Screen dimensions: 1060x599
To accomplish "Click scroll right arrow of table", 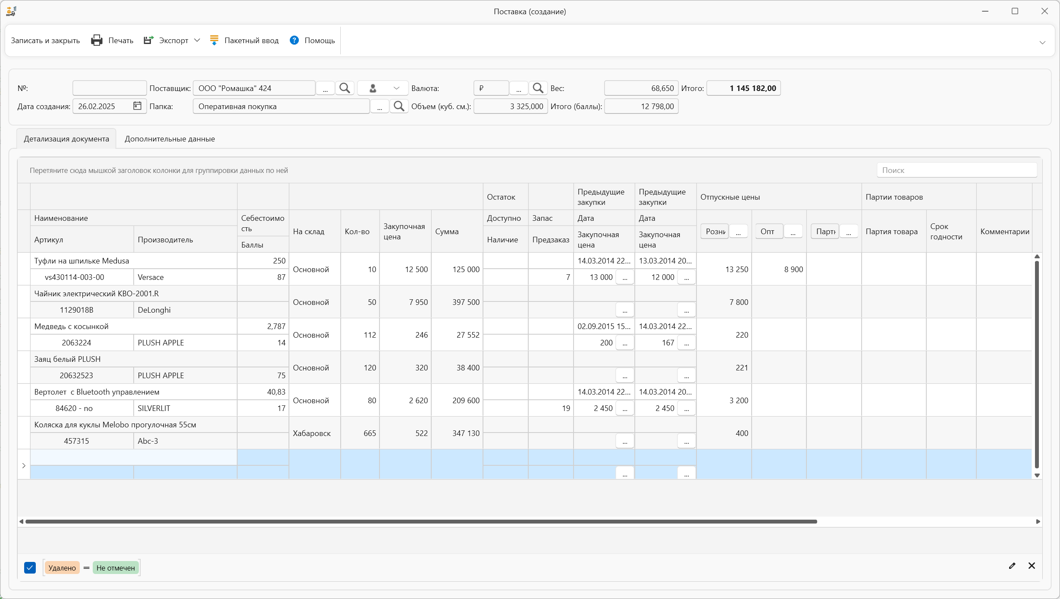I will 1038,522.
